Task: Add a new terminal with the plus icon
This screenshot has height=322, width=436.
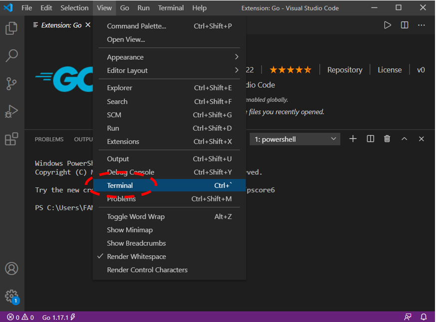Action: pyautogui.click(x=353, y=139)
